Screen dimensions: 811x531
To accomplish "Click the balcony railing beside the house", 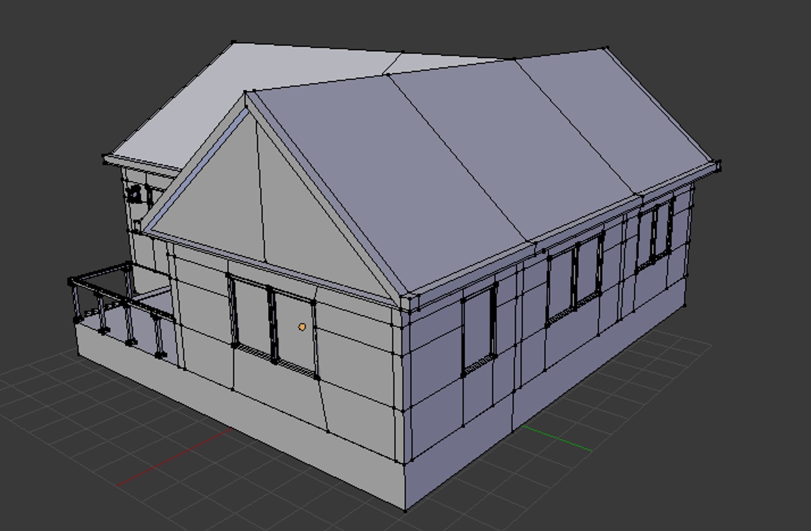I will pos(121,310).
